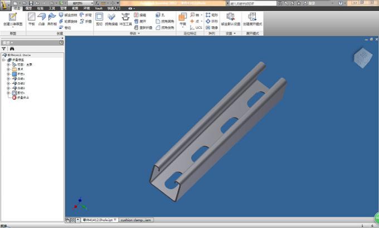Click the help search input field
The height and width of the screenshot is (228, 379).
tap(252, 3)
